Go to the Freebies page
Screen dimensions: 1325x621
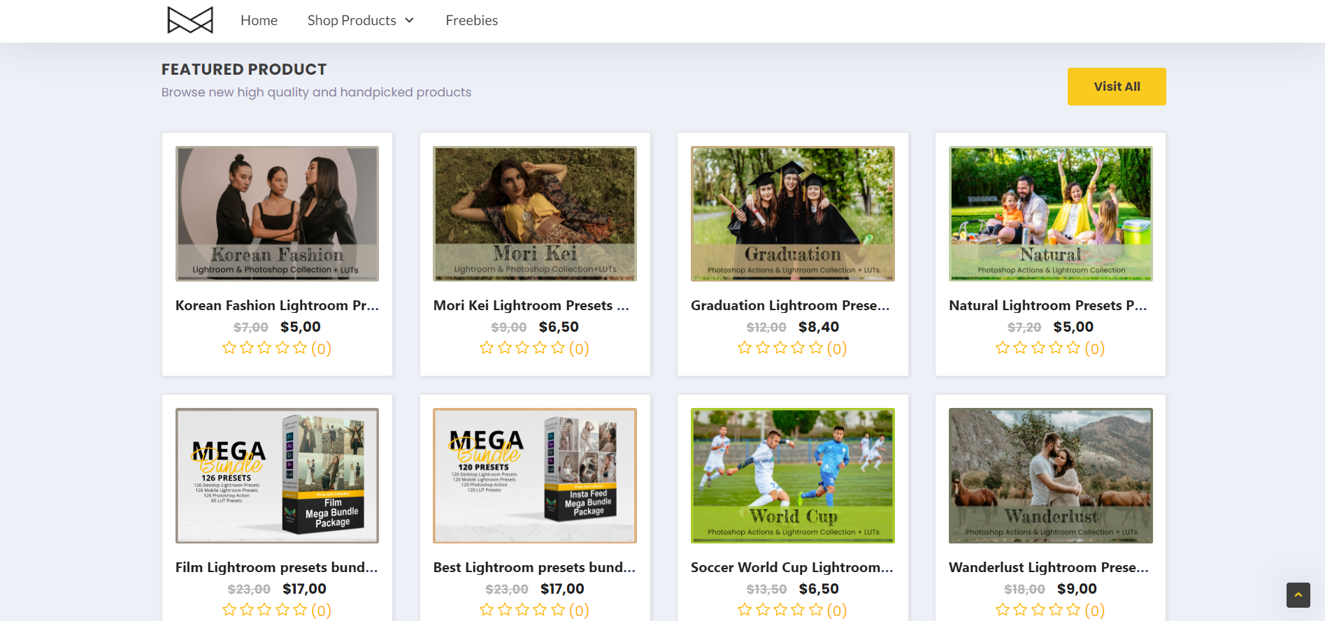471,20
